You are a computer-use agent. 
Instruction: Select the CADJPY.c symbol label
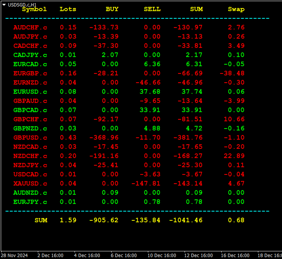(30, 55)
